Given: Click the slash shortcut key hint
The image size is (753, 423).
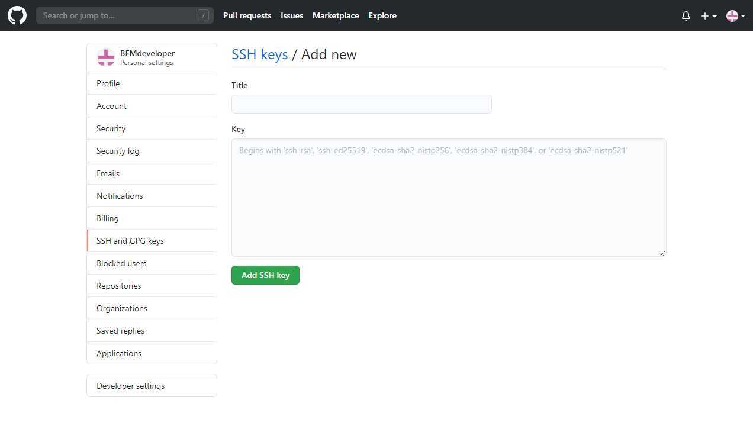Looking at the screenshot, I should pyautogui.click(x=203, y=15).
